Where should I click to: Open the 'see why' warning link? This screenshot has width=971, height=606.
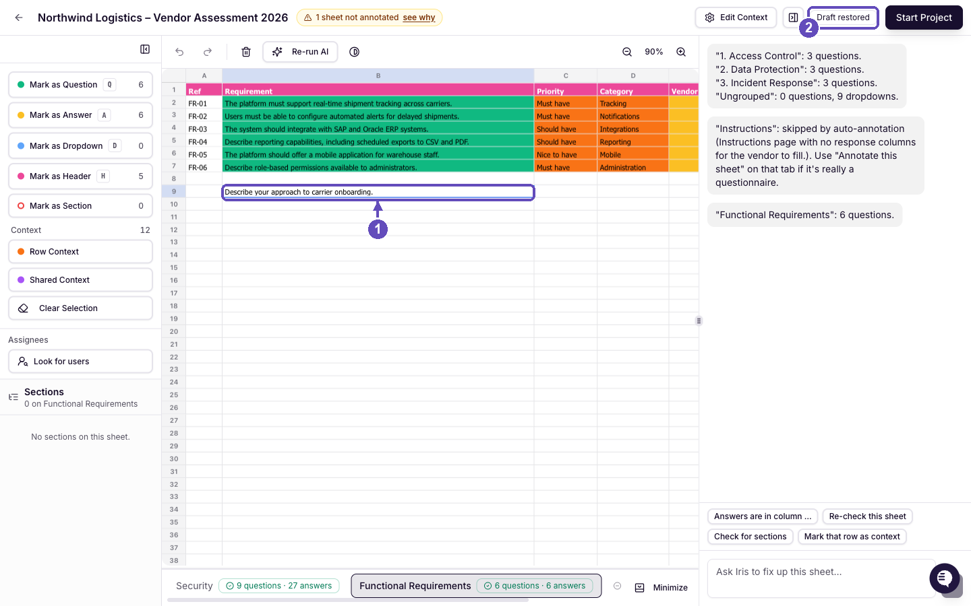pos(419,18)
